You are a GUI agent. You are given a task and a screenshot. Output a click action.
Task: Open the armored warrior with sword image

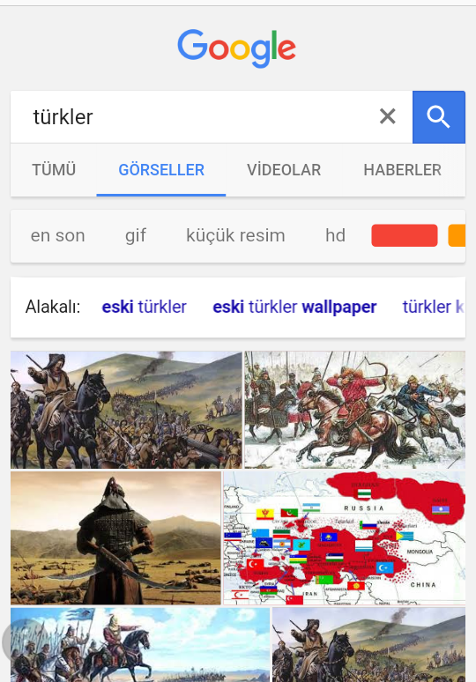click(115, 538)
